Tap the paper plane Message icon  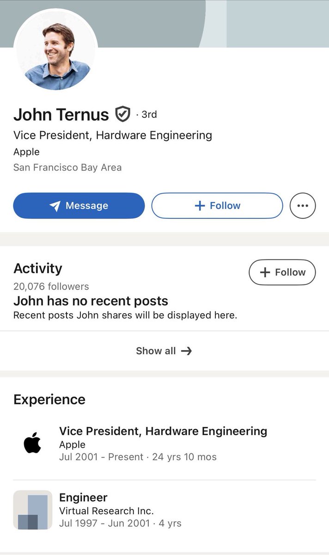pos(55,206)
